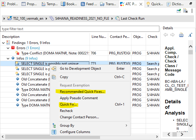Screen dimensions: 196x140
Task: Collapse the Errors group
Action: pos(8,48)
